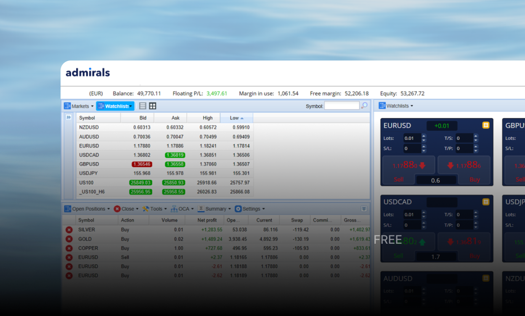Open the Tools menu in positions toolbar
525x316 pixels.
click(x=154, y=209)
